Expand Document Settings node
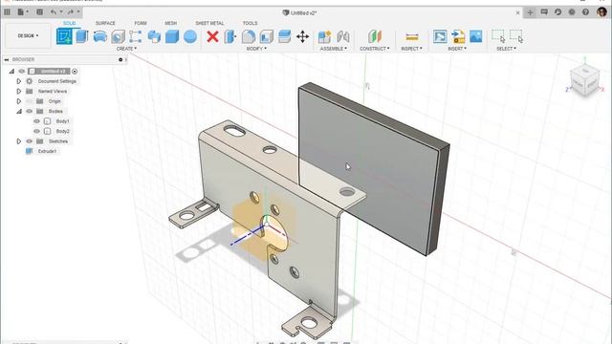Image resolution: width=612 pixels, height=344 pixels. coord(19,81)
